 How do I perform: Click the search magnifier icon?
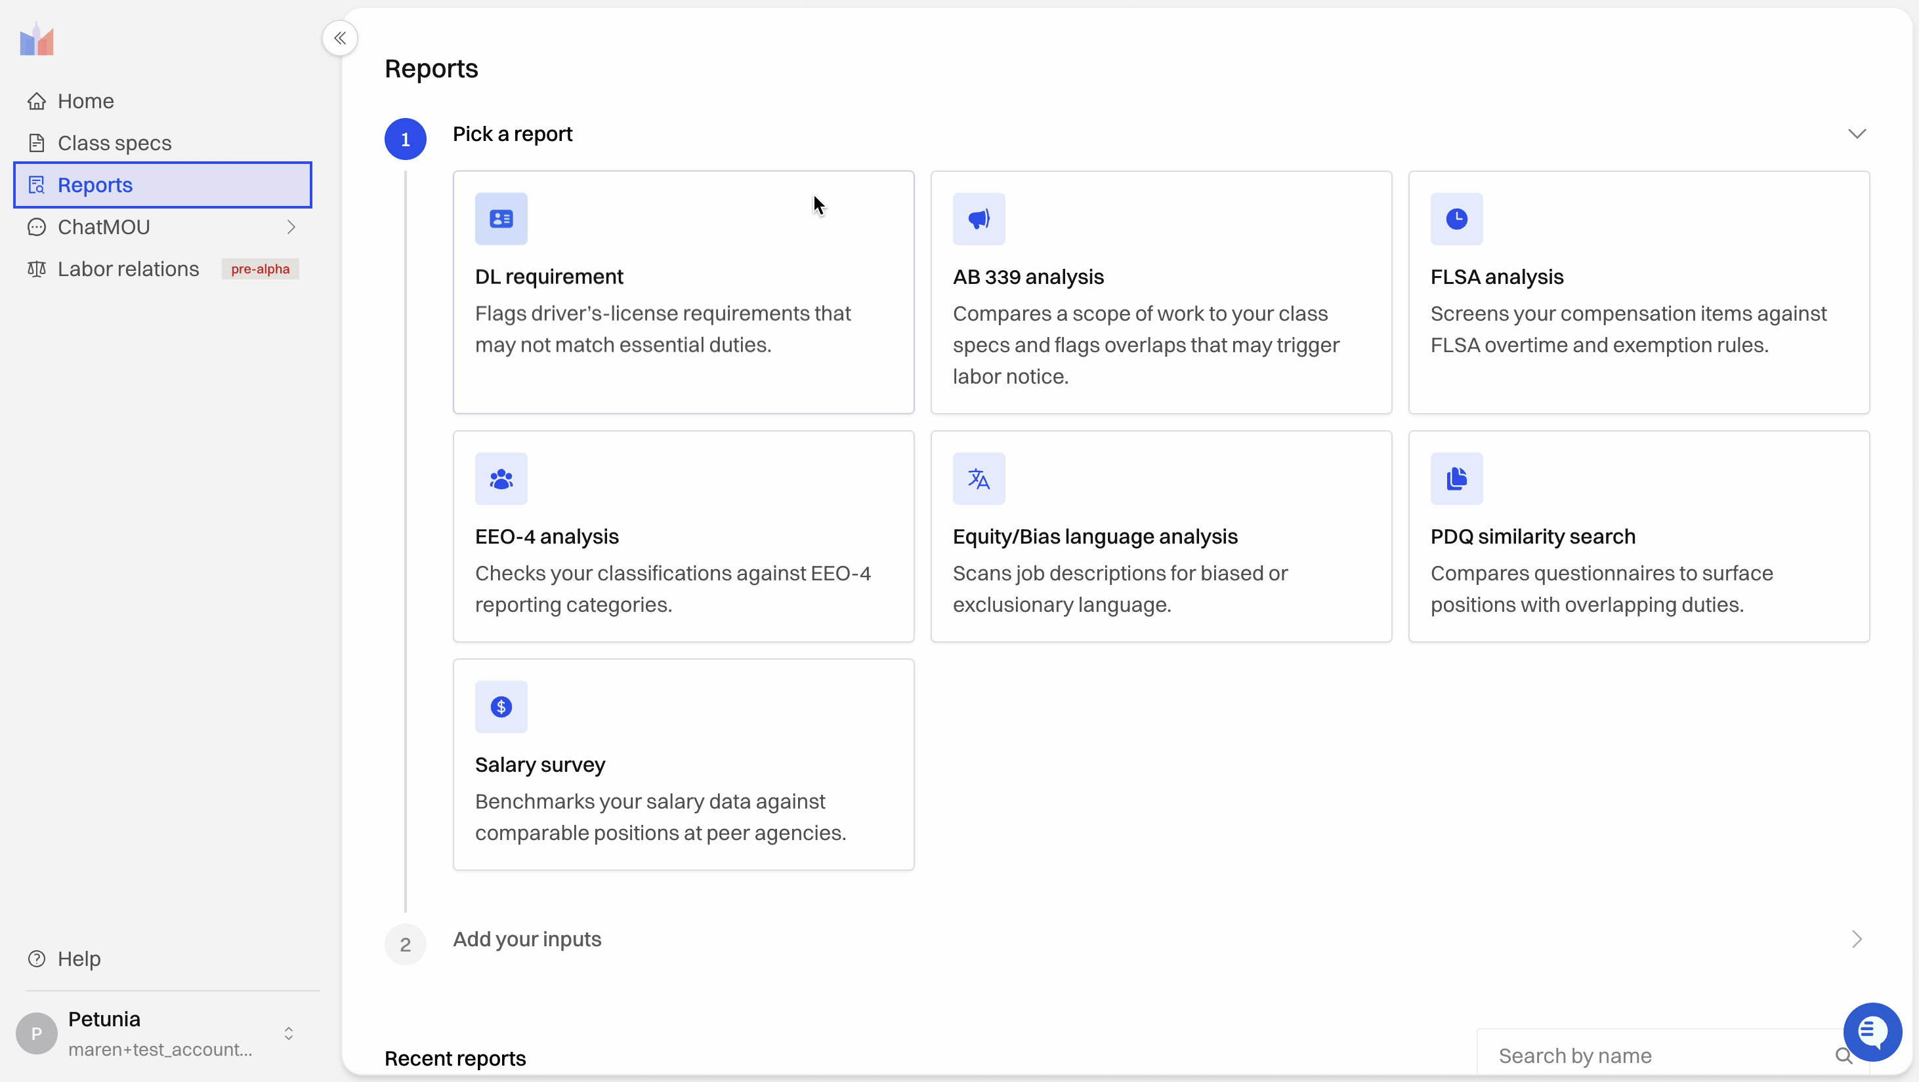pos(1843,1055)
